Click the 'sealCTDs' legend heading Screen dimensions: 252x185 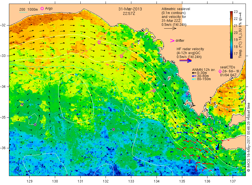tap(228, 67)
